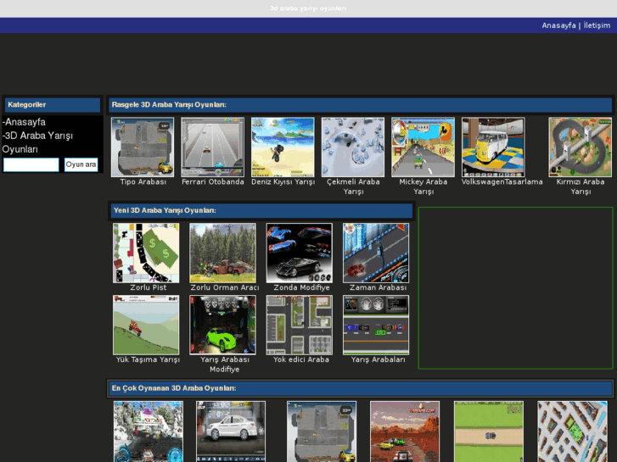Click the Zonda Modifiye text link
Screen dimensions: 617x462
click(301, 287)
